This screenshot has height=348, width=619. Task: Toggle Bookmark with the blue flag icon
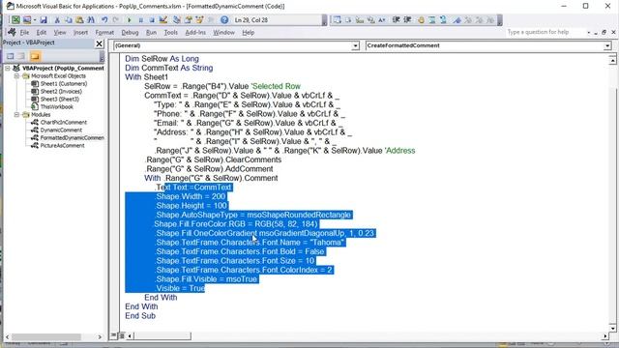click(x=457, y=19)
